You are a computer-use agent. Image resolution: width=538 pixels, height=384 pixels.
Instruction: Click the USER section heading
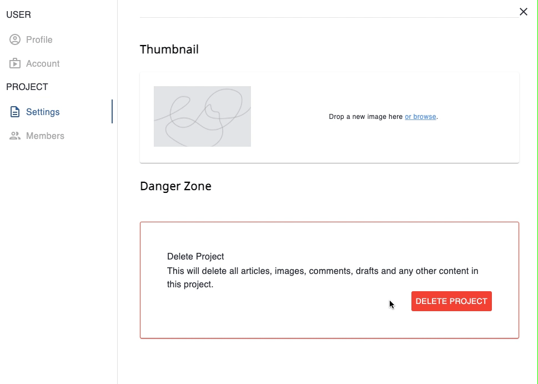click(x=18, y=14)
